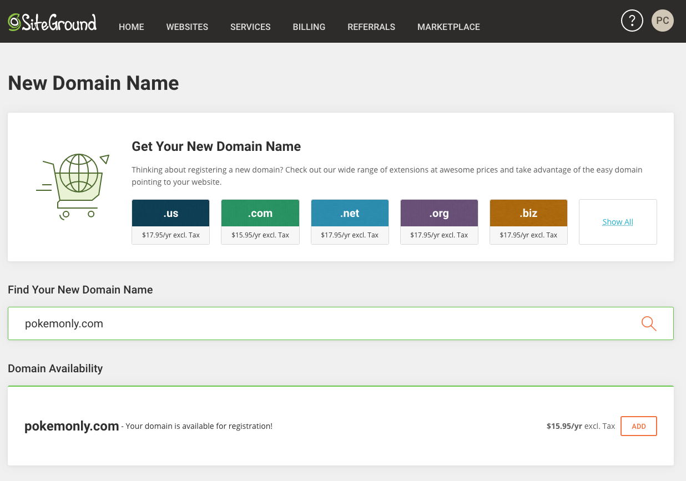Click the Show All extensions link
The height and width of the screenshot is (481, 686).
(618, 222)
